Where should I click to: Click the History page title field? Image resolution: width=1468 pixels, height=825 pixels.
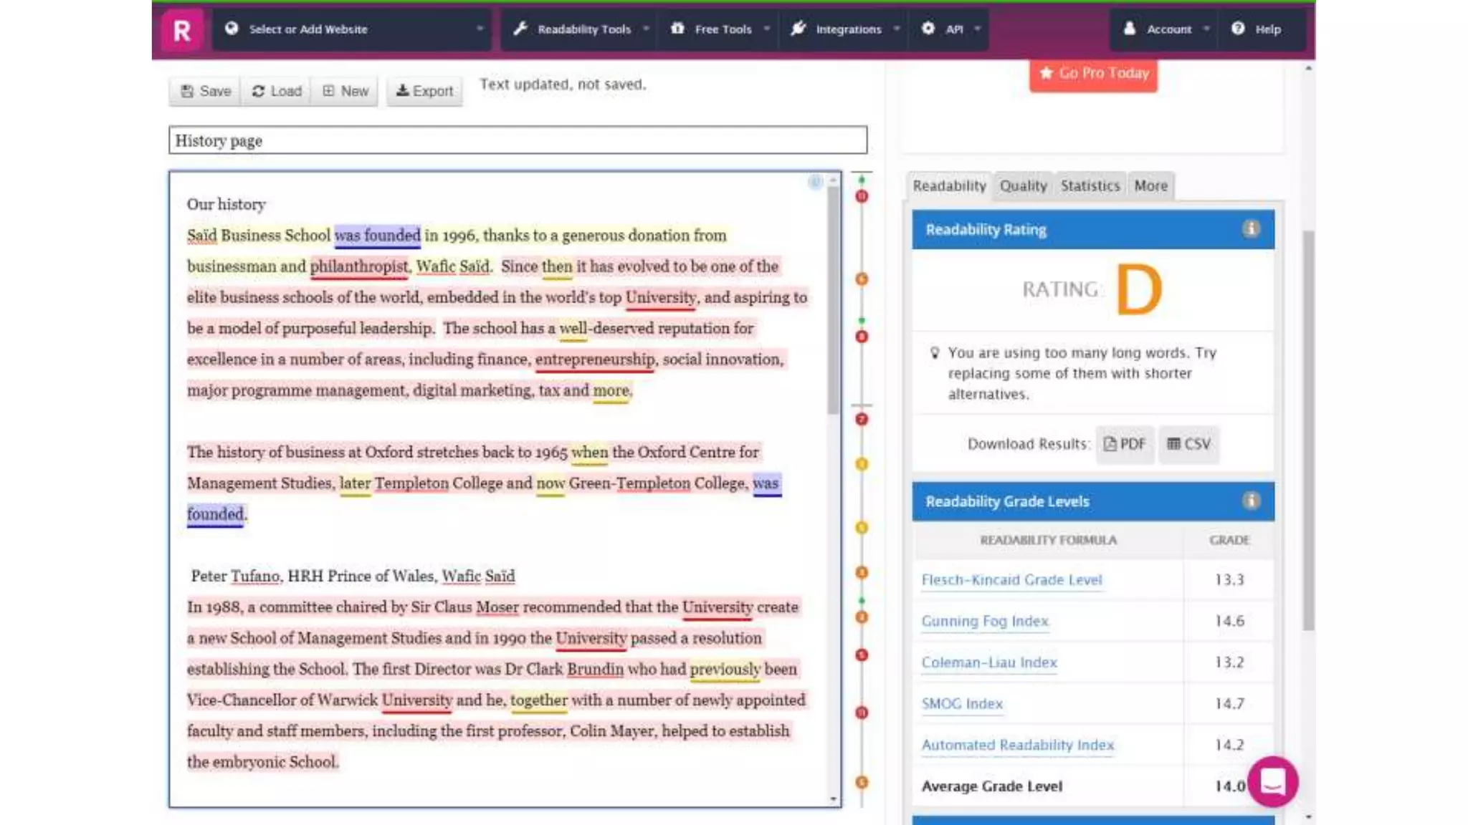[x=518, y=140]
